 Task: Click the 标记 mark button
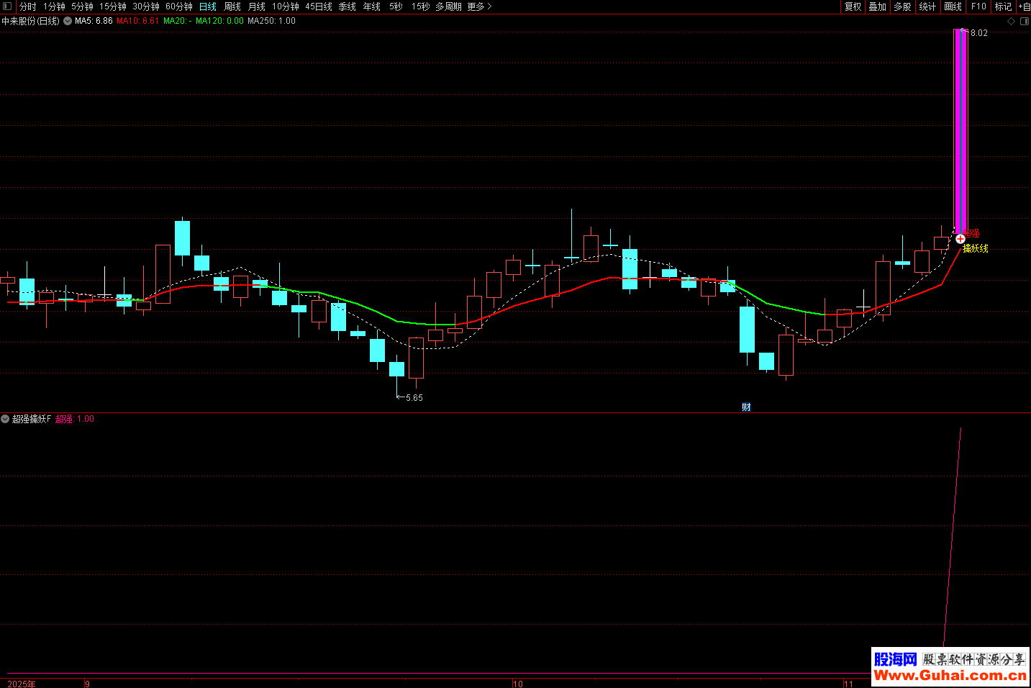[x=1003, y=6]
